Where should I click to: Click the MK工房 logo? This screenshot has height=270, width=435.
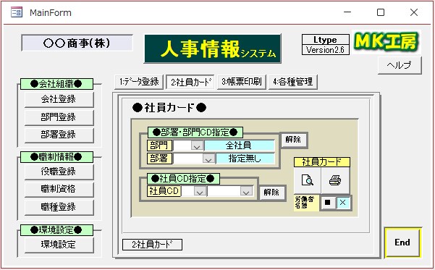pos(387,42)
